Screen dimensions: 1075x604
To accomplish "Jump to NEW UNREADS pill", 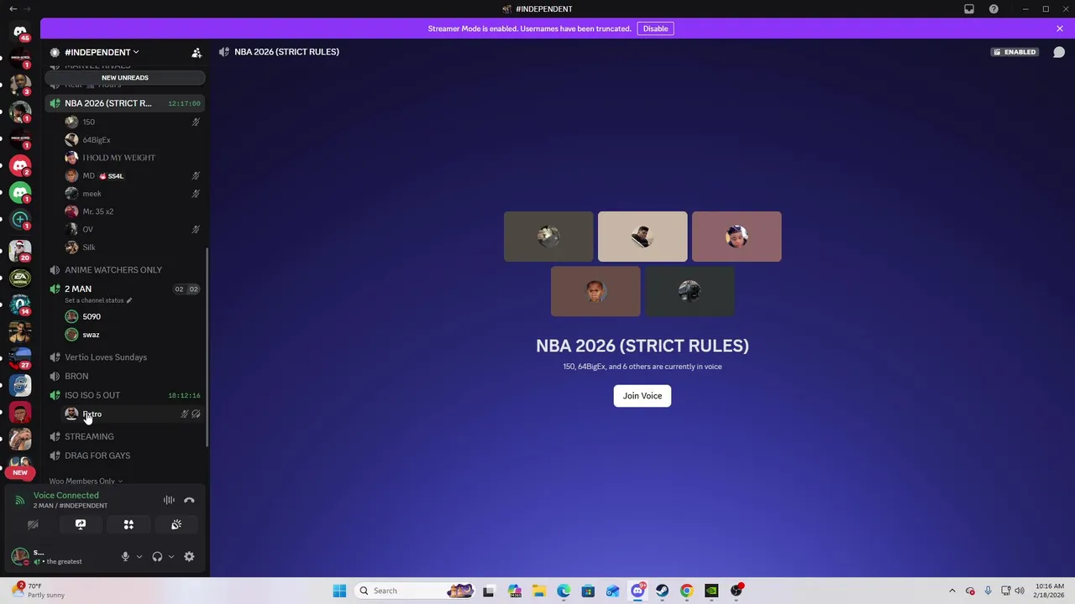I will click(125, 77).
